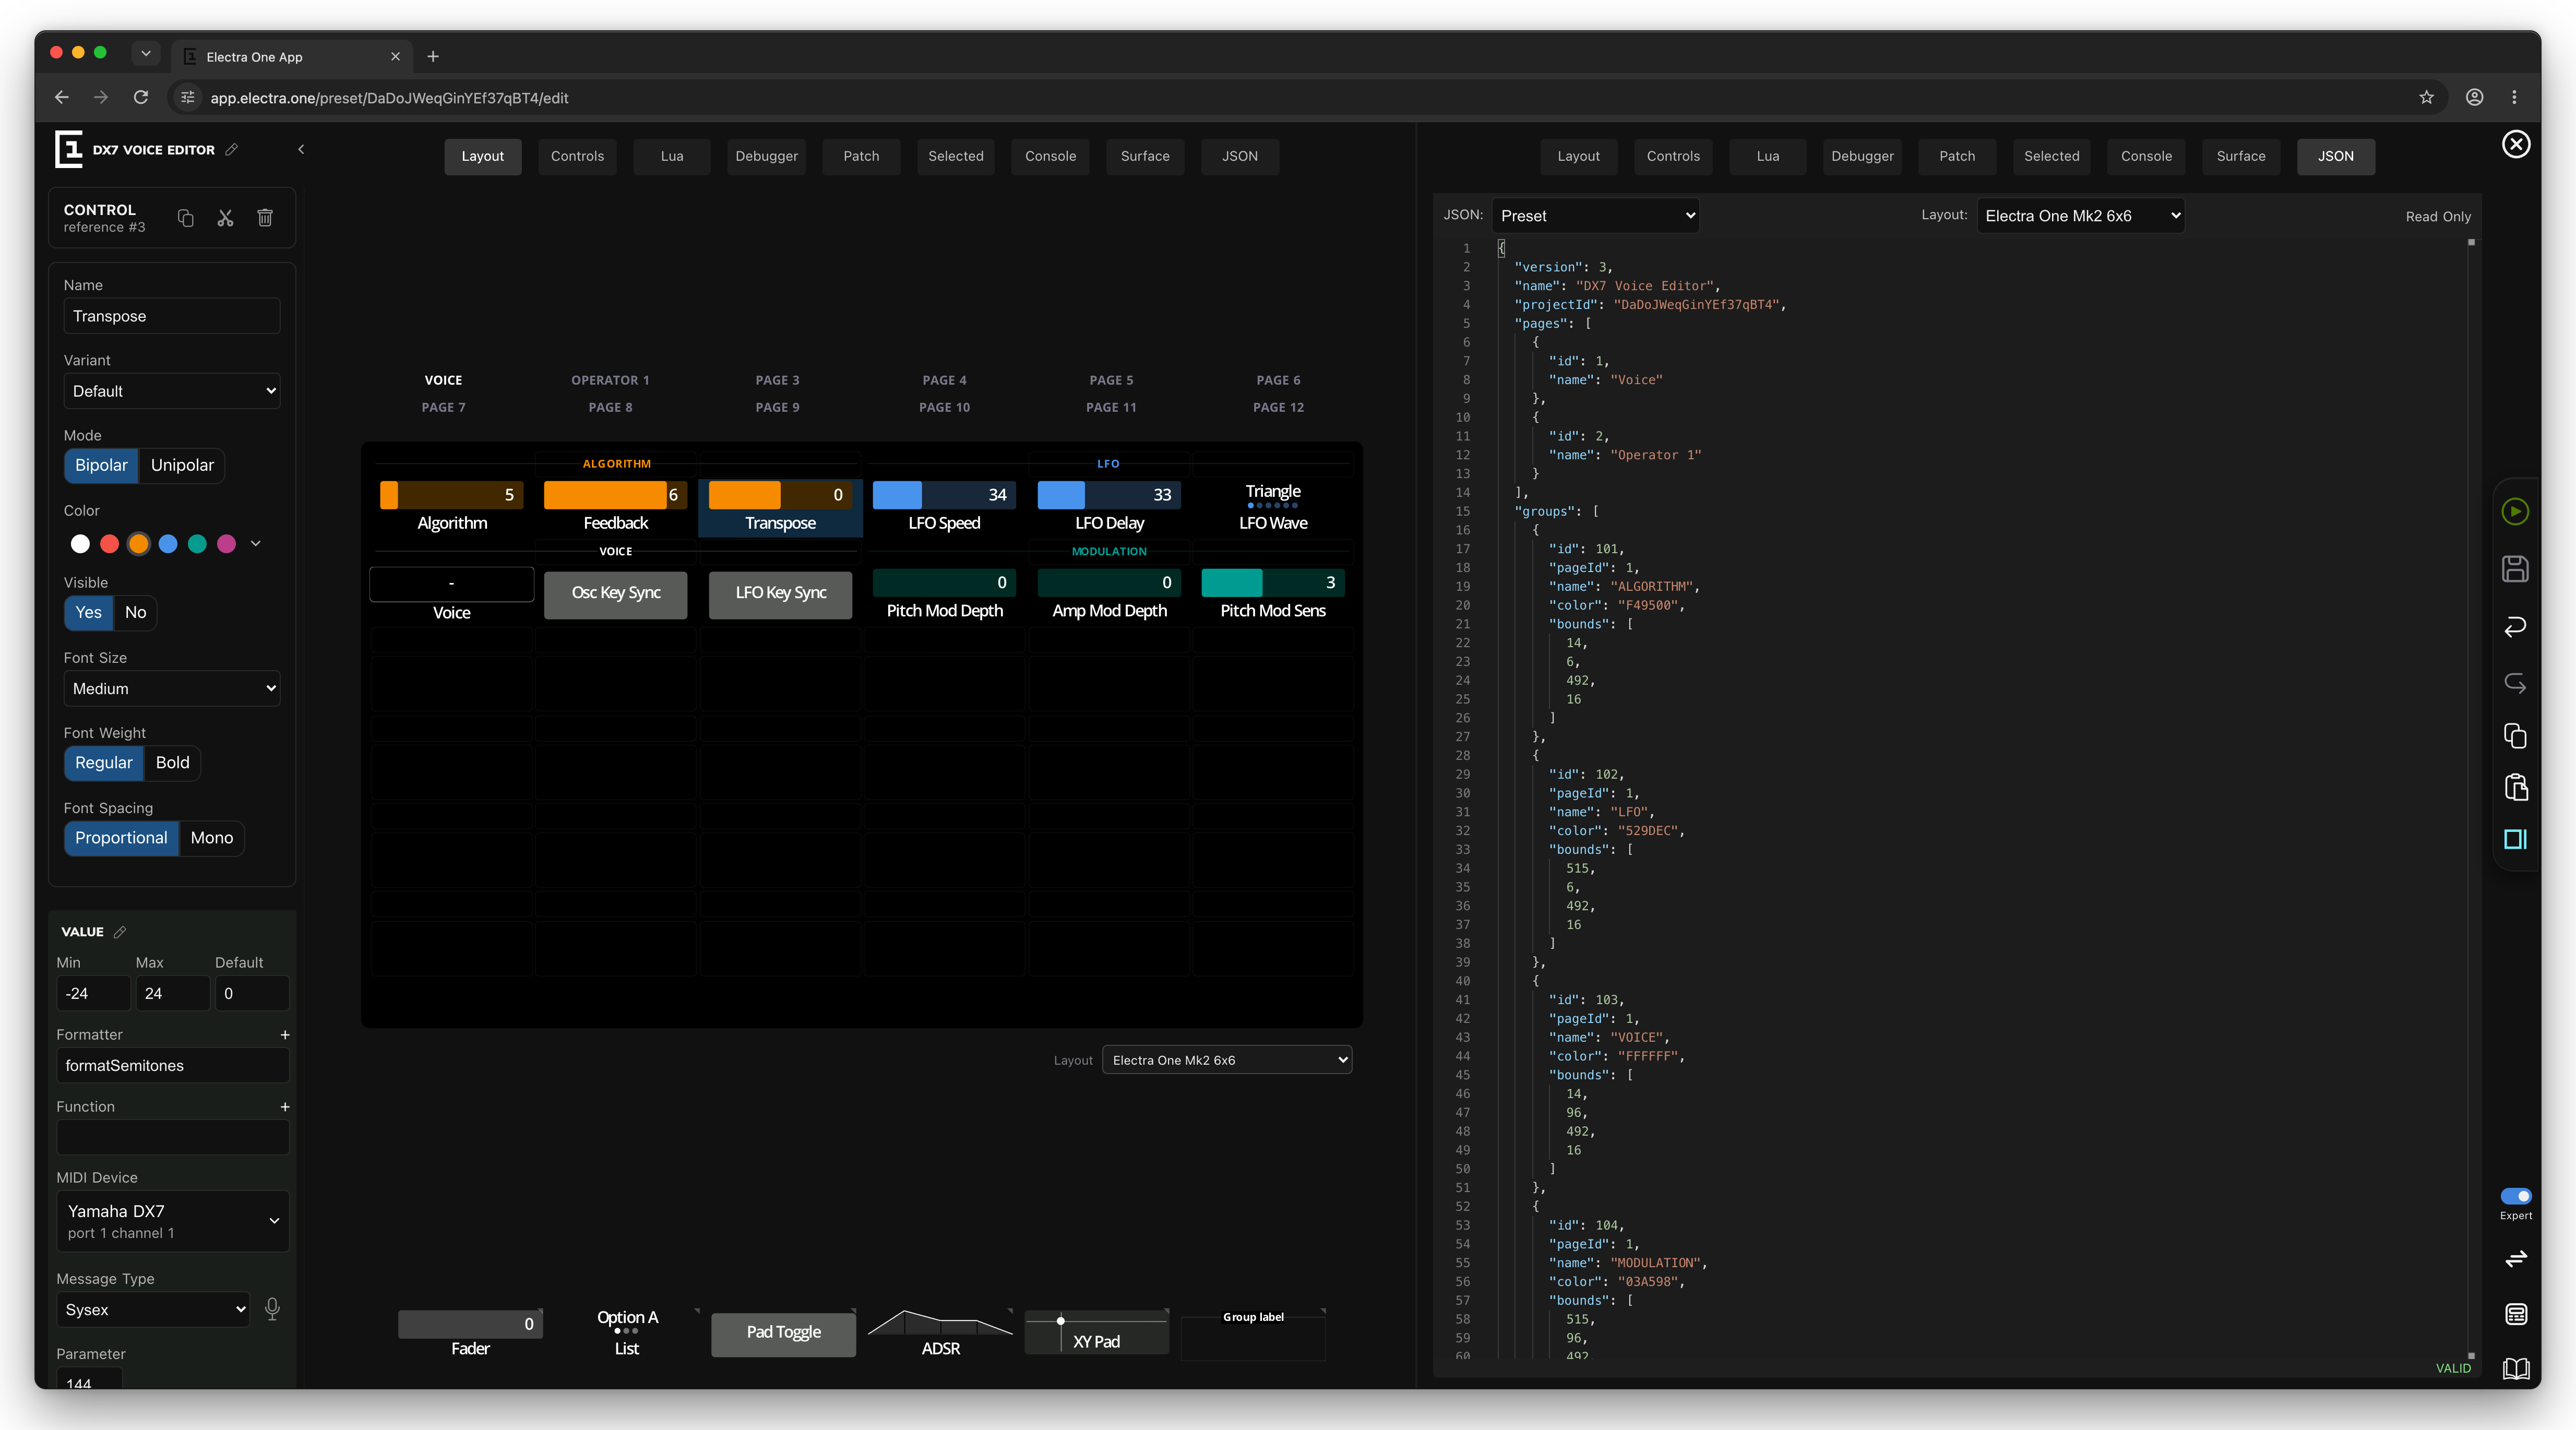
Task: Click right sidebar copy icon
Action: coord(2515,736)
